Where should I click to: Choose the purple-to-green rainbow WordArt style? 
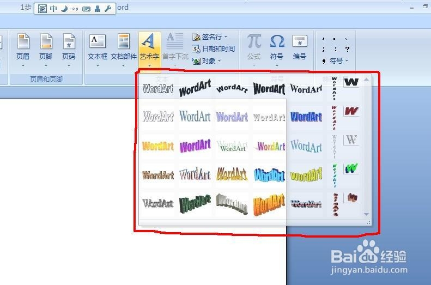(269, 147)
